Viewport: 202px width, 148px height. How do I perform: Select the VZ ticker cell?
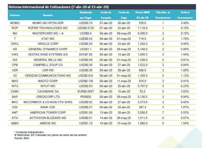tap(15, 76)
